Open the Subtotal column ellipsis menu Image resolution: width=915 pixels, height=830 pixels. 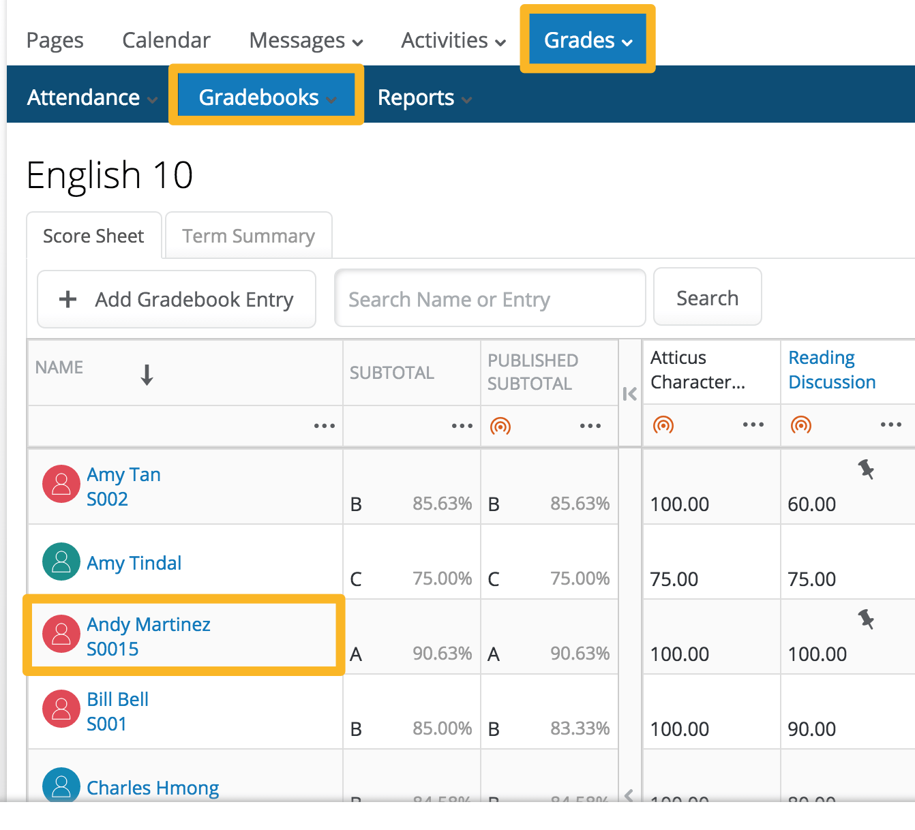tap(462, 426)
